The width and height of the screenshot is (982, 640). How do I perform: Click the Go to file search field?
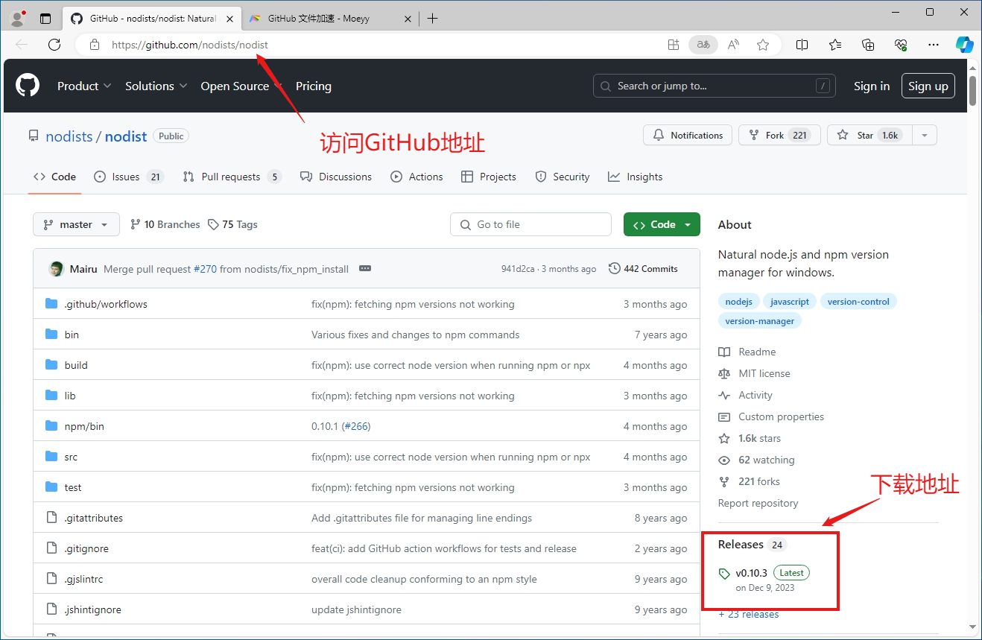pos(530,224)
